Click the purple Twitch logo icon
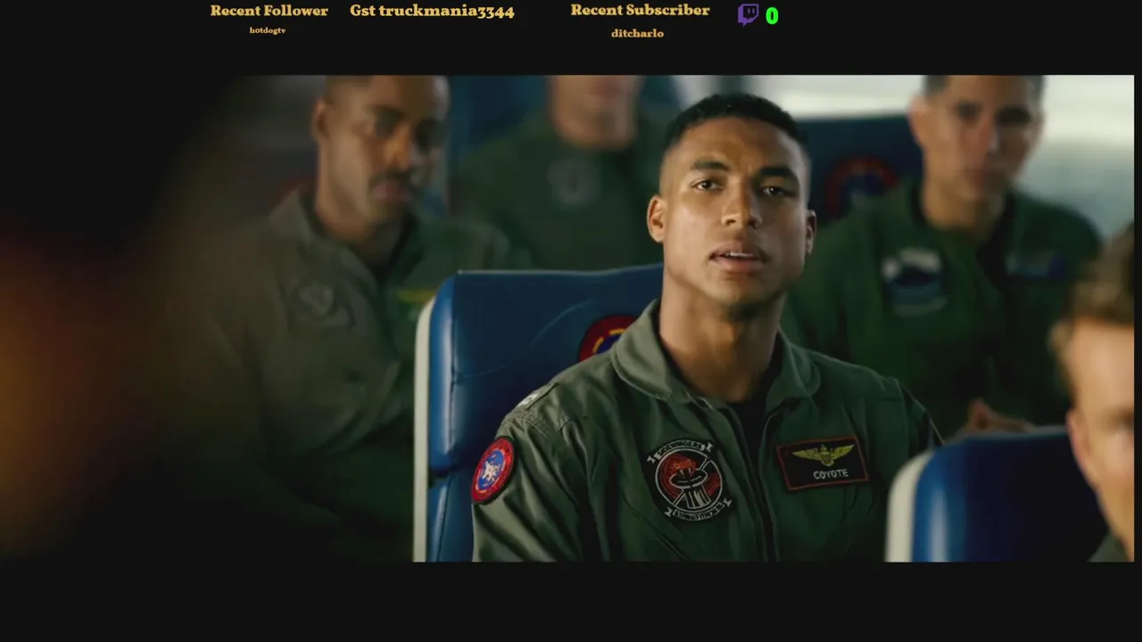Viewport: 1142px width, 642px height. 748,14
